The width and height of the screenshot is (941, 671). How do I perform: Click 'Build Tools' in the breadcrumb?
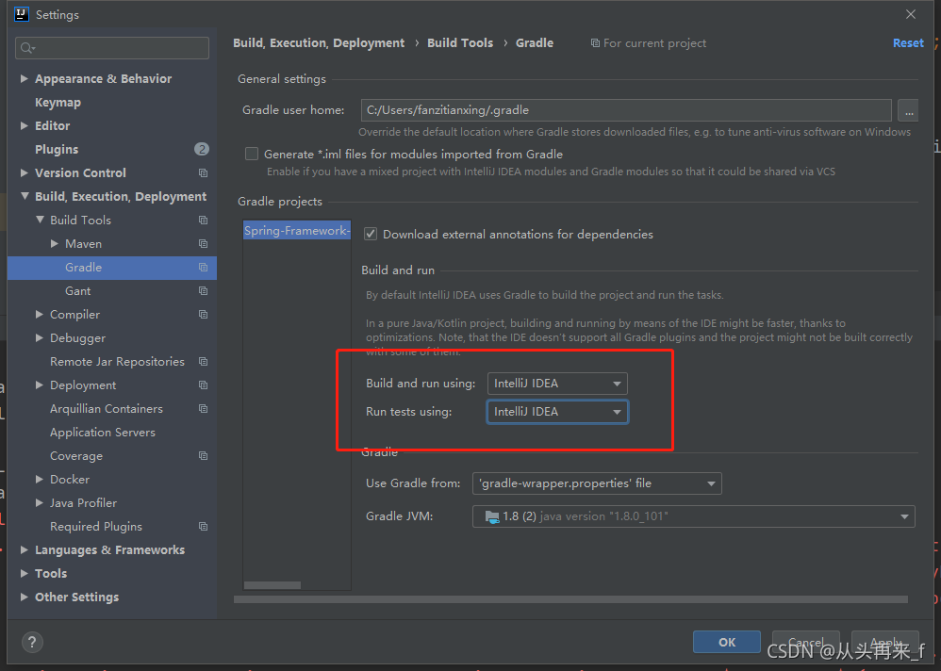[460, 43]
